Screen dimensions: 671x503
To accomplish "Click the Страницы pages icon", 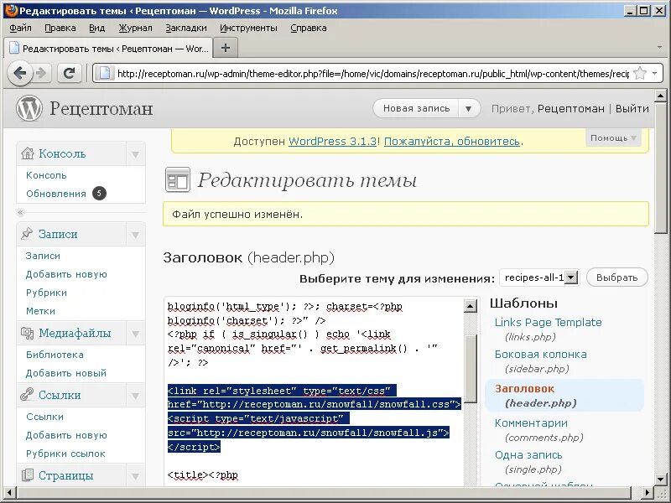I will [27, 474].
